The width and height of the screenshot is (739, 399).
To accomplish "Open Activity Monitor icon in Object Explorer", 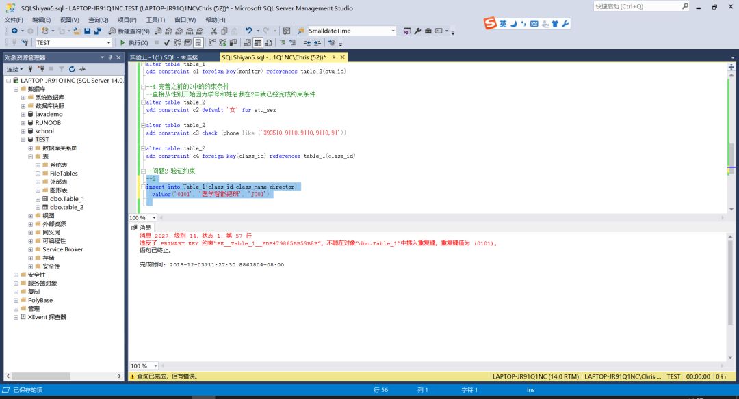I will point(82,69).
